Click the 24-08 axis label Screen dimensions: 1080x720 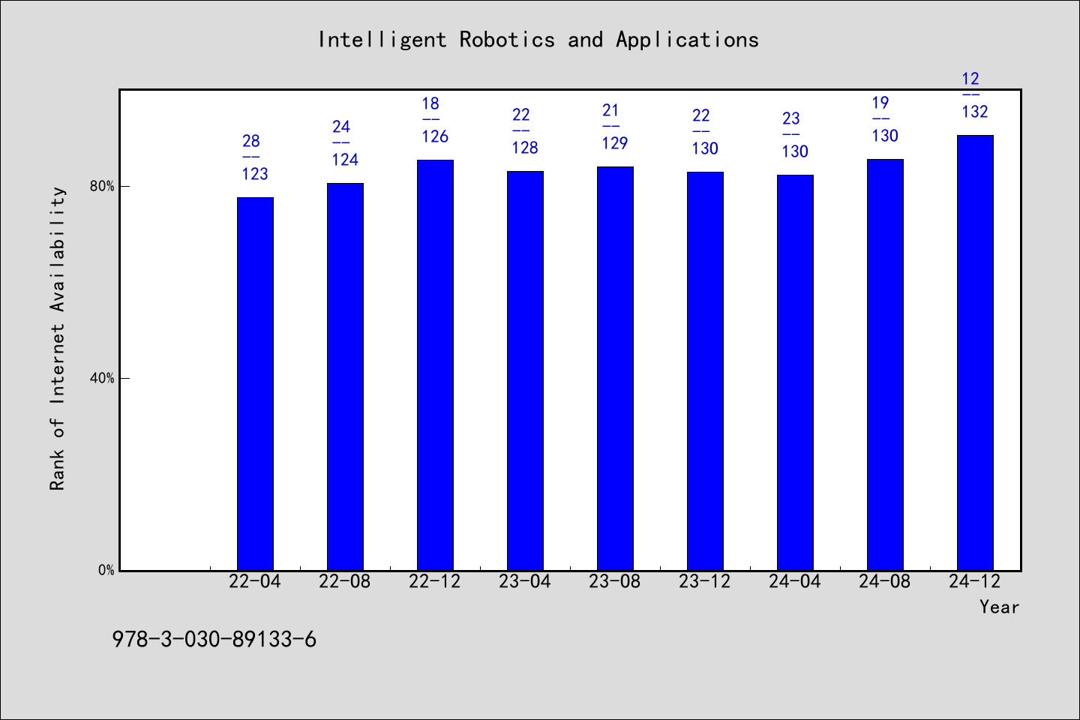(885, 581)
